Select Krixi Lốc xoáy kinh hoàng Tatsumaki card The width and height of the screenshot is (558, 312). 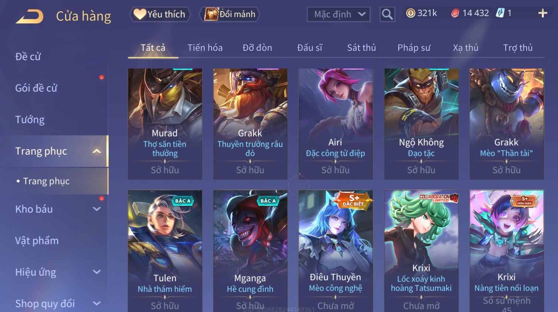click(421, 251)
